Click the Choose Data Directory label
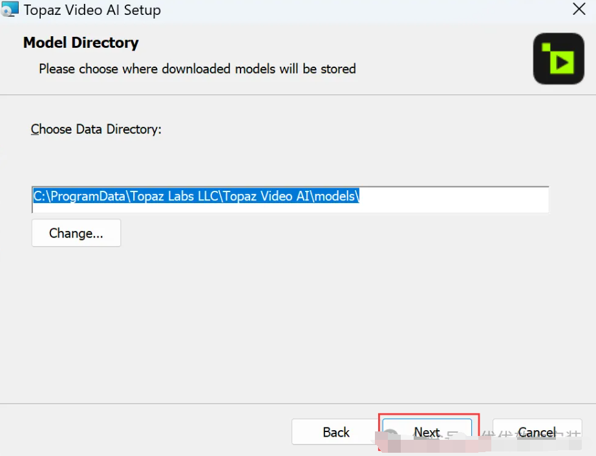The height and width of the screenshot is (456, 596). click(x=96, y=129)
